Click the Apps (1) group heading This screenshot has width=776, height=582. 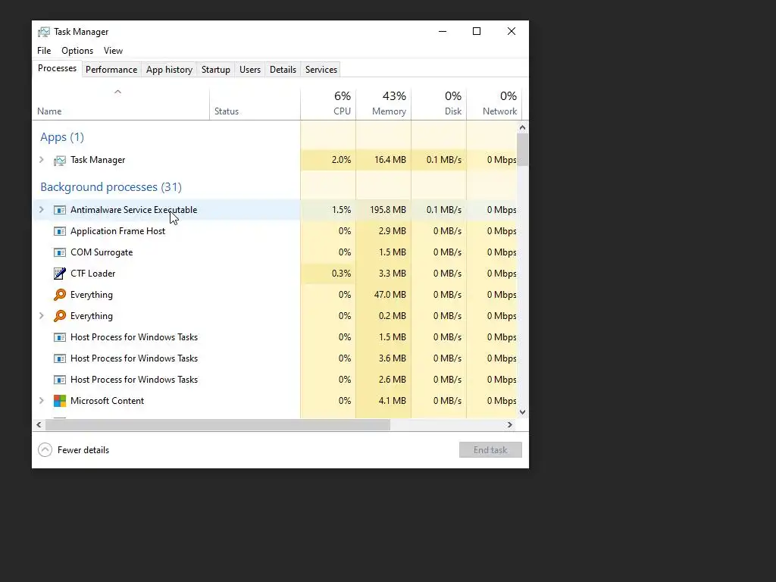click(62, 137)
